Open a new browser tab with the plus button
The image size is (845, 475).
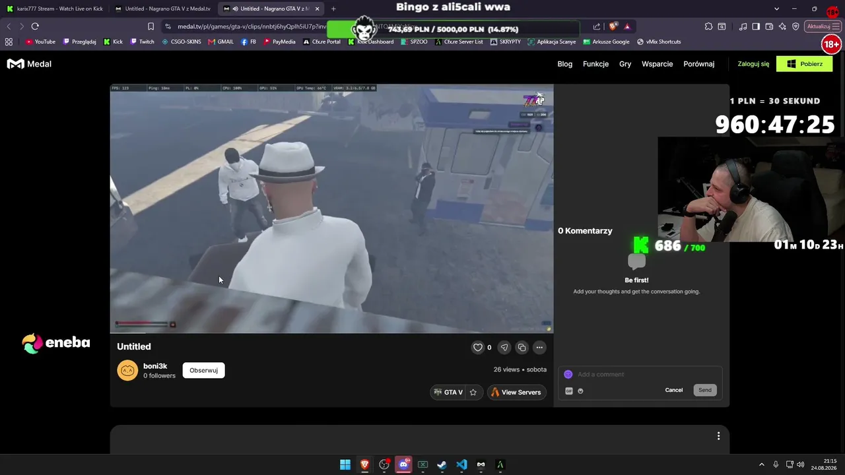coord(333,9)
